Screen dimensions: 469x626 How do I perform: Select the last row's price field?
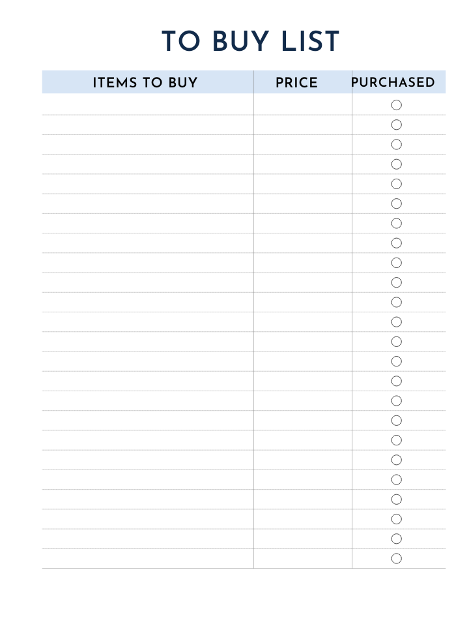pyautogui.click(x=303, y=558)
